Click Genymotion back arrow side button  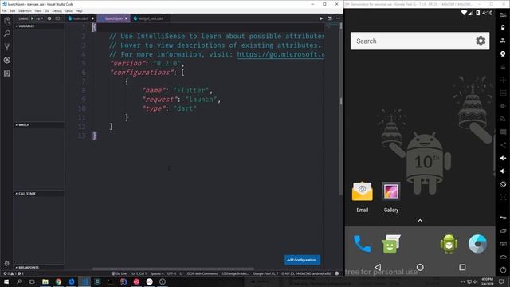503,218
